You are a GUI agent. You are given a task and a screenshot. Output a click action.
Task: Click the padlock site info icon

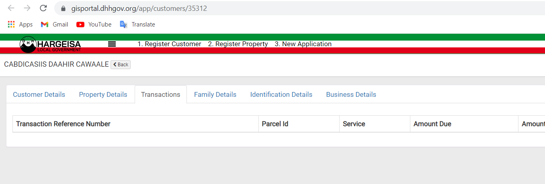[63, 8]
